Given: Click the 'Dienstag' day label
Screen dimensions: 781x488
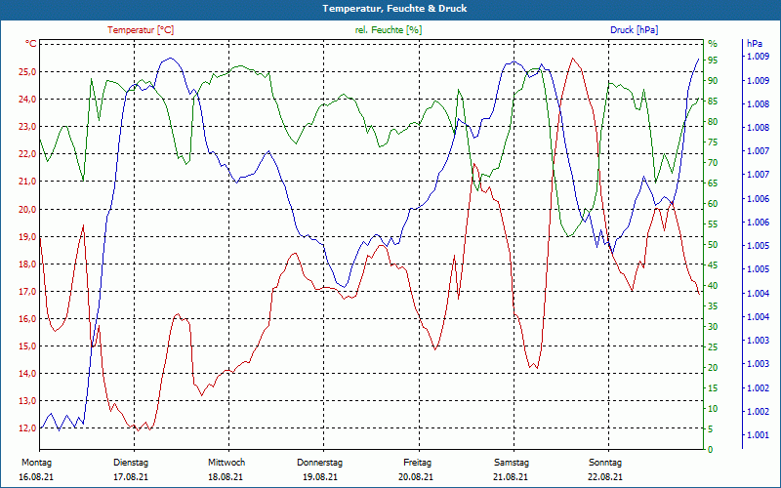Looking at the screenshot, I should click(131, 463).
